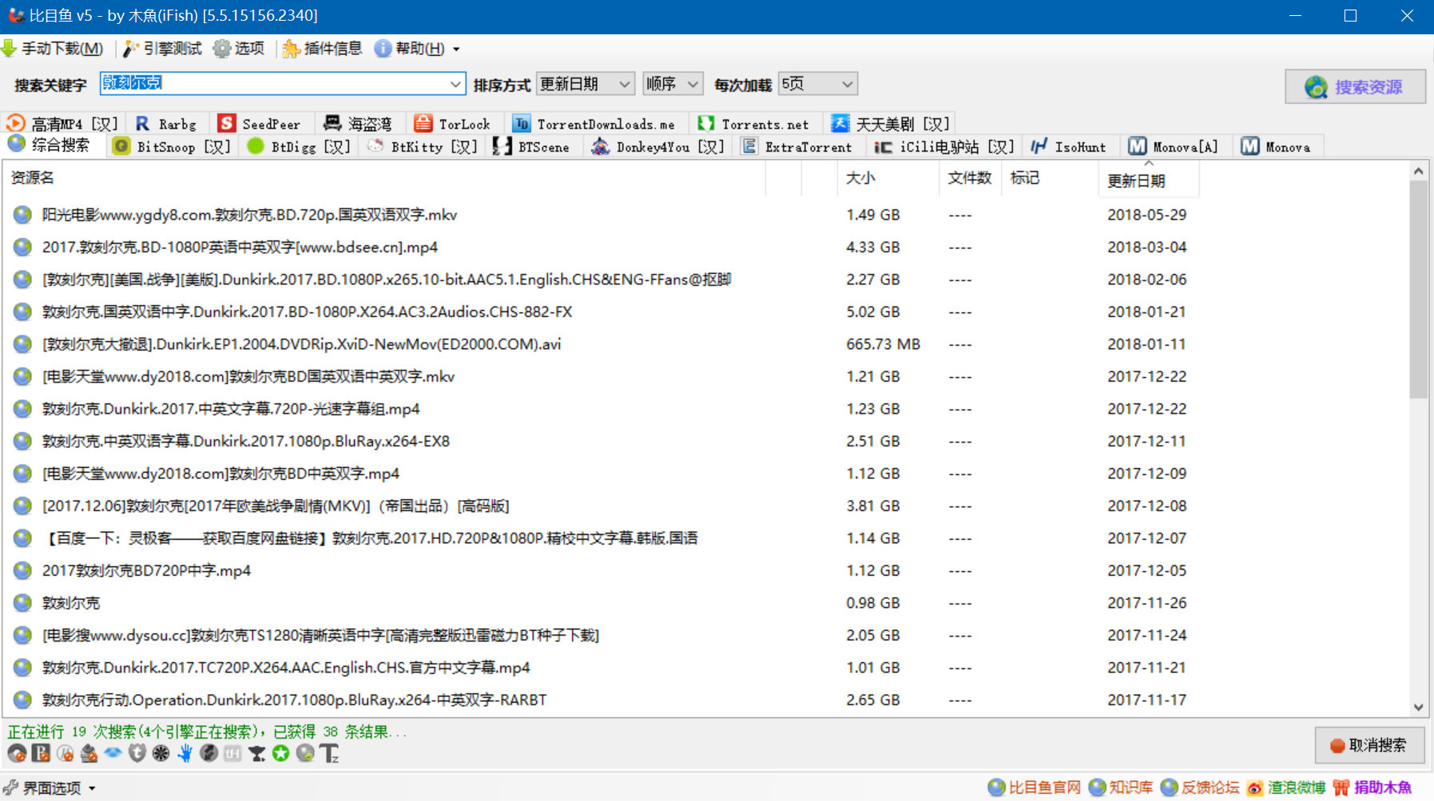This screenshot has width=1434, height=801.
Task: Click the 手动下载 manual download icon
Action: click(x=10, y=48)
